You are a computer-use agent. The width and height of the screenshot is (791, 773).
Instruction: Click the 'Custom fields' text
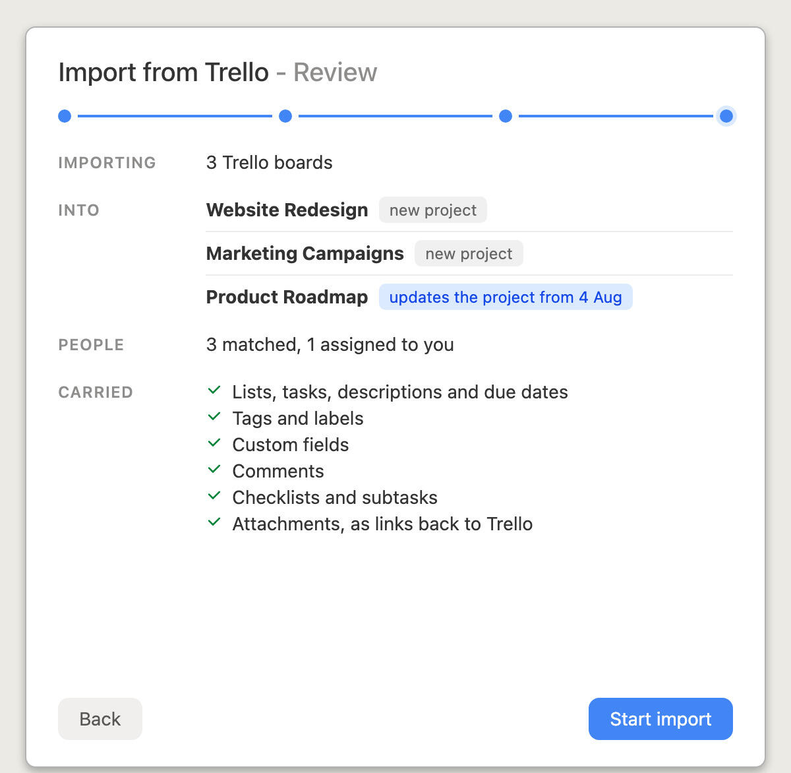pos(291,445)
